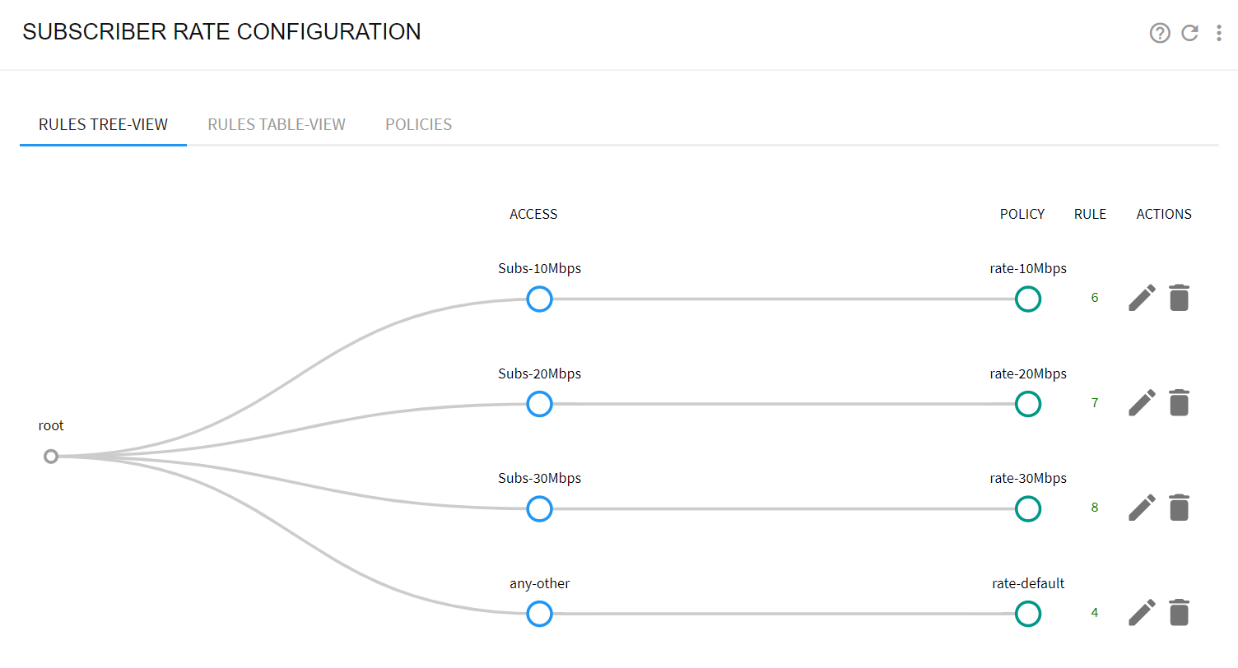Delete the rule for rate-10Mbps

(x=1180, y=298)
